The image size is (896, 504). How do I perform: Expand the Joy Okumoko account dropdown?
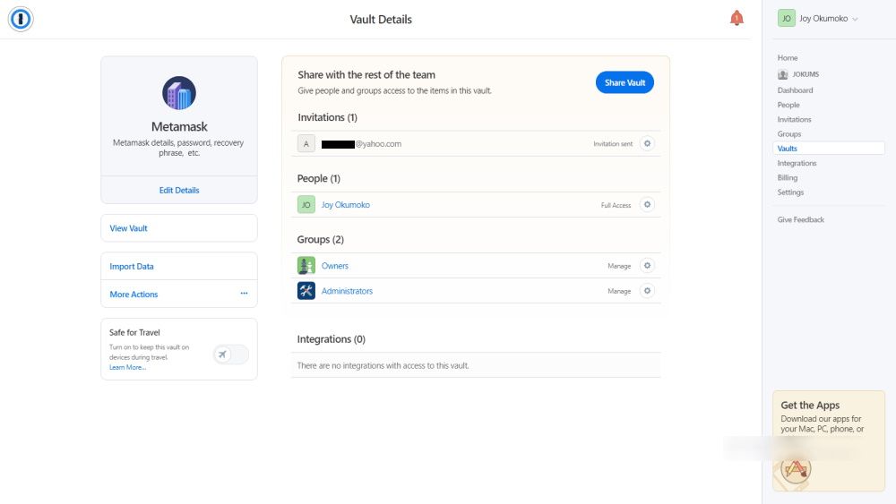pos(855,19)
